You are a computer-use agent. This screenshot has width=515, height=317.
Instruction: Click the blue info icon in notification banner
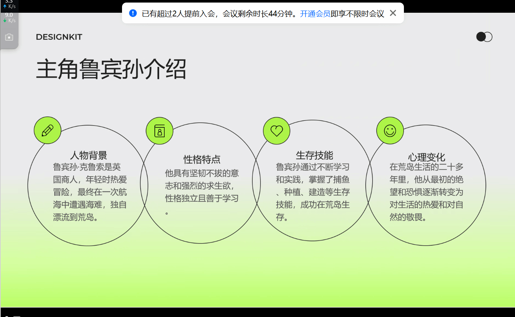133,13
